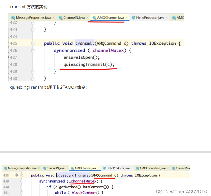Switch to MessageProperties.java tab in upper editor
Viewport: 211px width, 196px height.
click(x=33, y=18)
